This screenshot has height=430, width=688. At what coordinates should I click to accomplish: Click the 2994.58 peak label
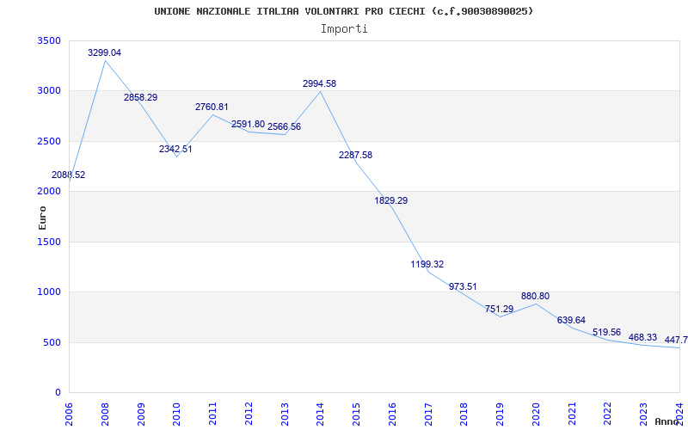(x=319, y=83)
